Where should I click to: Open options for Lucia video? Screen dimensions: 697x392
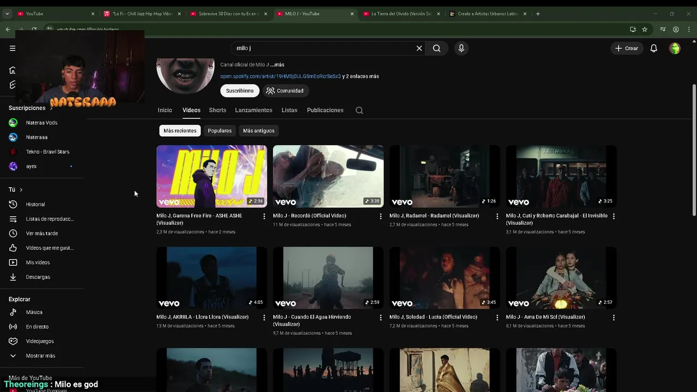(x=497, y=317)
